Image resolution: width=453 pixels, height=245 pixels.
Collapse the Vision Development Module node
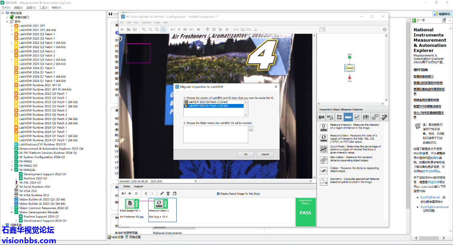(x=11, y=212)
